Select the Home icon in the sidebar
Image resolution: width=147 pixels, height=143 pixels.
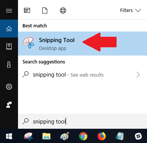[x=9, y=29]
